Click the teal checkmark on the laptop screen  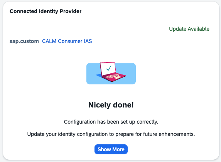coord(109,68)
